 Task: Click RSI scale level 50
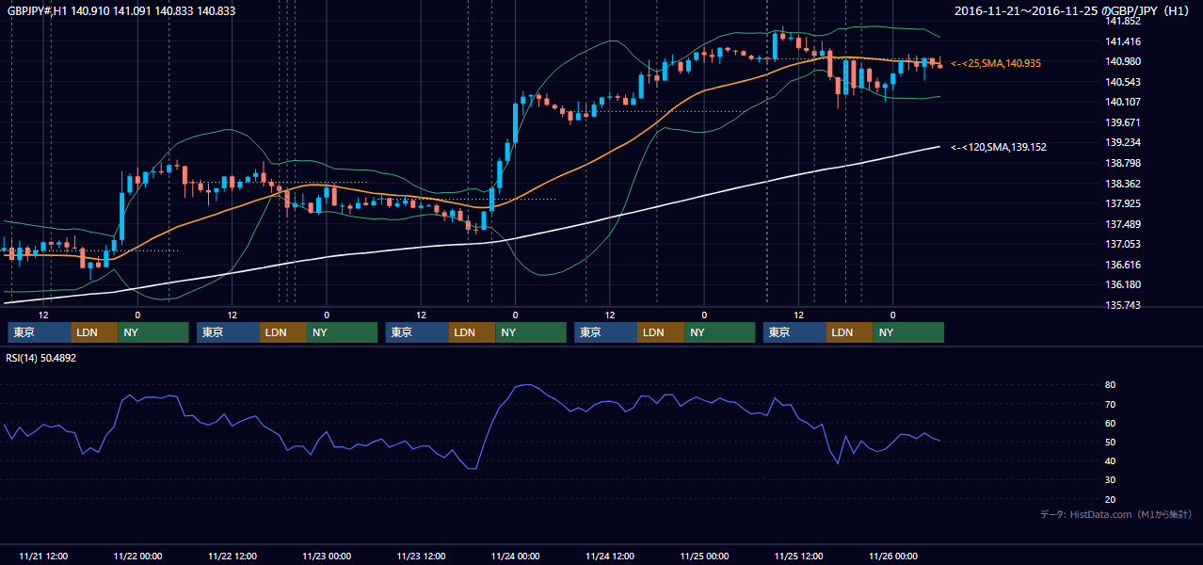point(1111,443)
